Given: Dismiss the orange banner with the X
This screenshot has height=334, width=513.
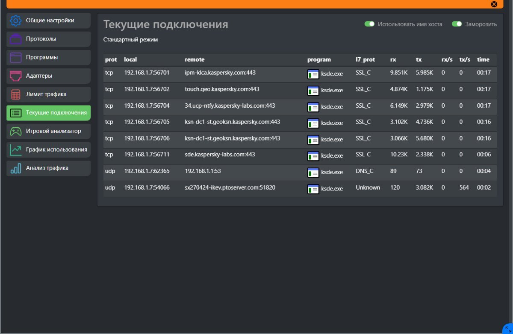Looking at the screenshot, I should click(x=494, y=4).
